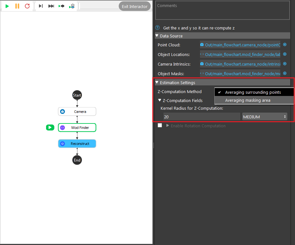The width and height of the screenshot is (295, 245).
Task: Click the Kernel Radius for Z-Computation label
Action: click(x=192, y=108)
